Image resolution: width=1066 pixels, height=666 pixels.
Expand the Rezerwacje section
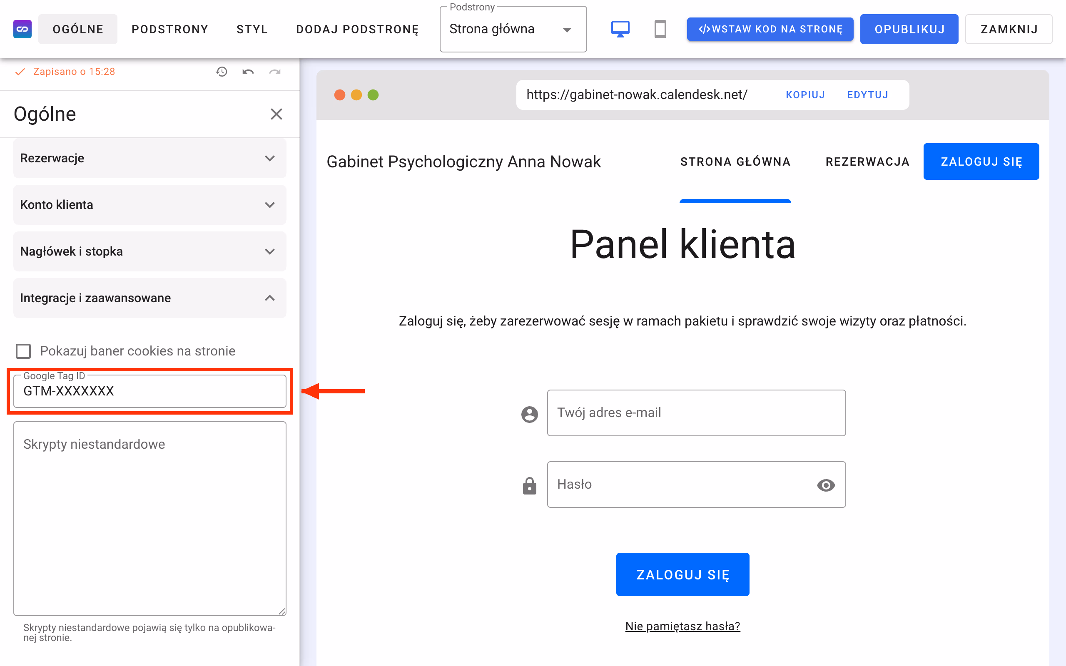150,158
